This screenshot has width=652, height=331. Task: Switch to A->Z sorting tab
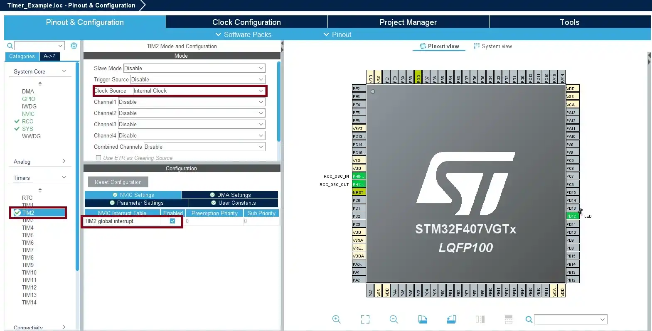pyautogui.click(x=49, y=56)
